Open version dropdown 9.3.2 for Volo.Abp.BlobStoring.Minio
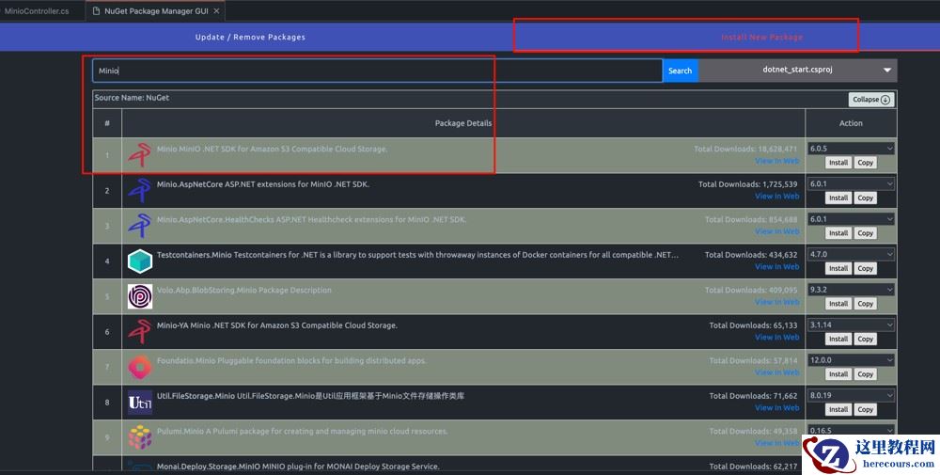 point(851,290)
